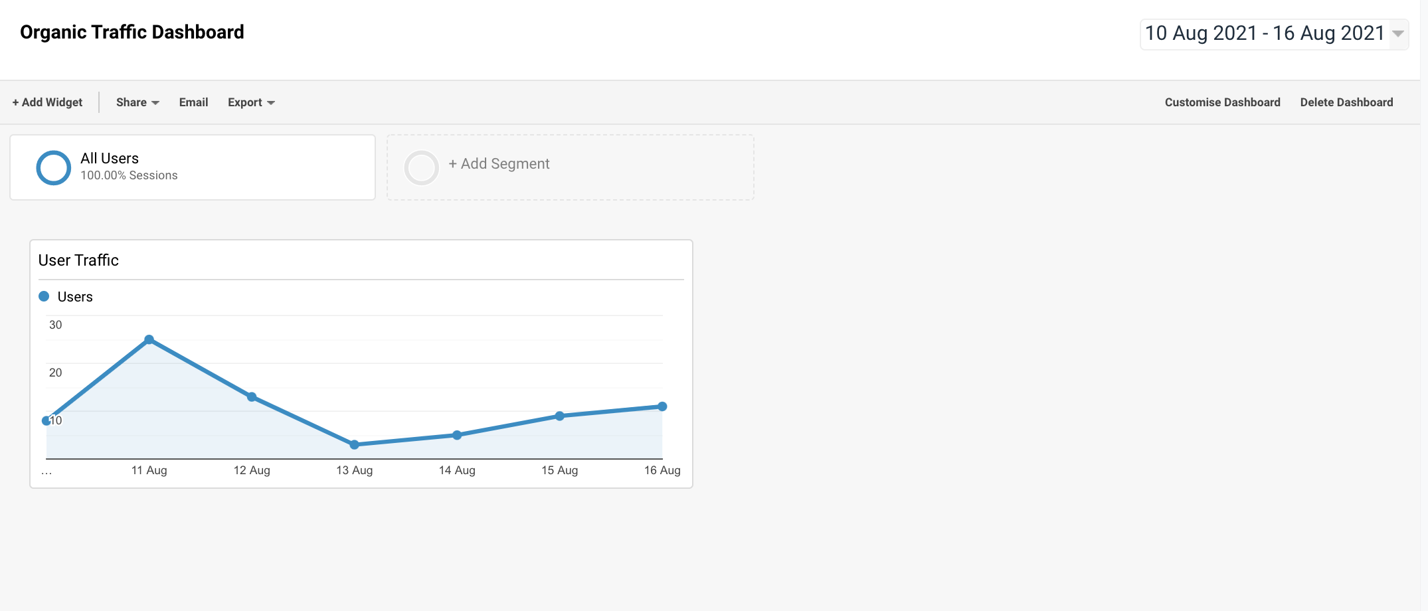Open Customise Dashboard
Viewport: 1428px width, 611px height.
pyautogui.click(x=1222, y=102)
